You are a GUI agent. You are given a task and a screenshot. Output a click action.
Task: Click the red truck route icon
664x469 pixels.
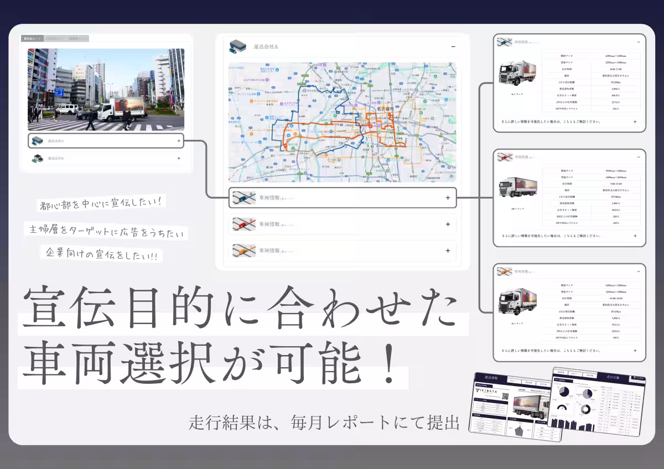[244, 225]
